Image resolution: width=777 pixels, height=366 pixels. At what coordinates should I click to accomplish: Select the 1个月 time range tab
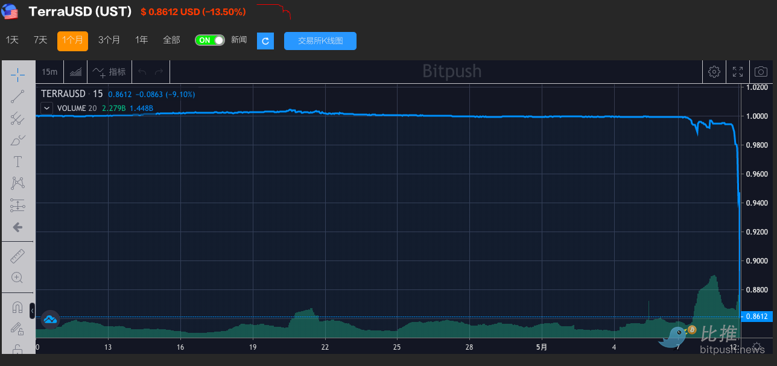(x=72, y=41)
